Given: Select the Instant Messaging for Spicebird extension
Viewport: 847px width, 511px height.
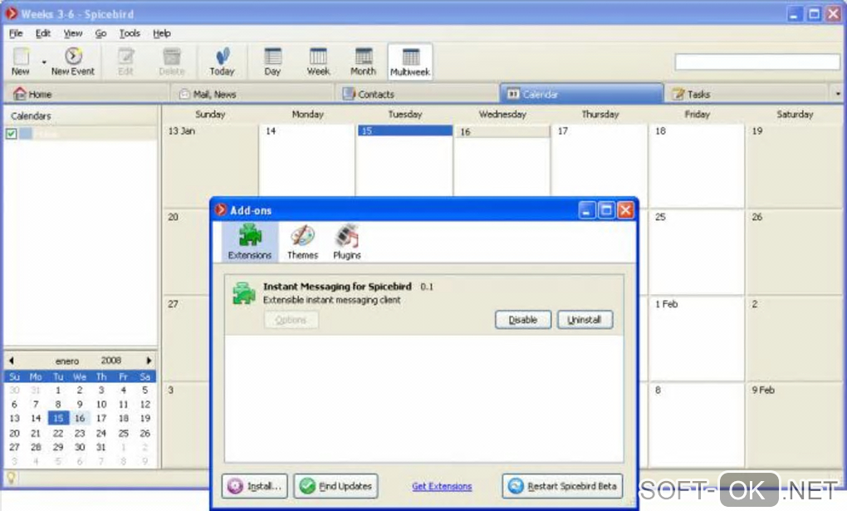Looking at the screenshot, I should (x=424, y=304).
